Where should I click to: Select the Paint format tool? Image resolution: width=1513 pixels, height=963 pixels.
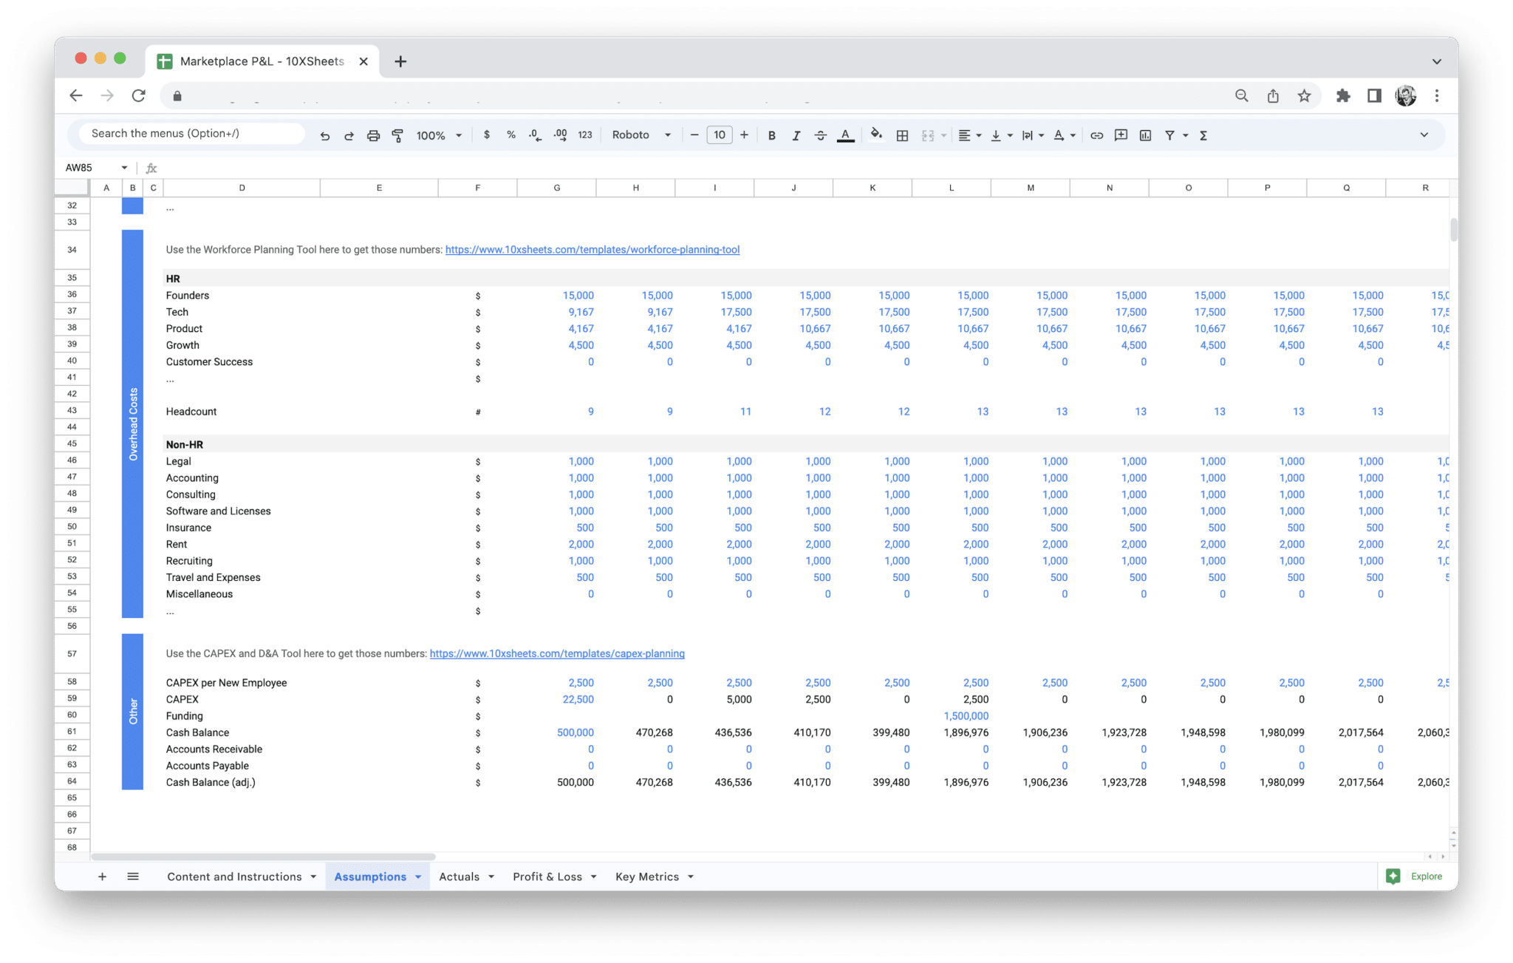(x=398, y=135)
